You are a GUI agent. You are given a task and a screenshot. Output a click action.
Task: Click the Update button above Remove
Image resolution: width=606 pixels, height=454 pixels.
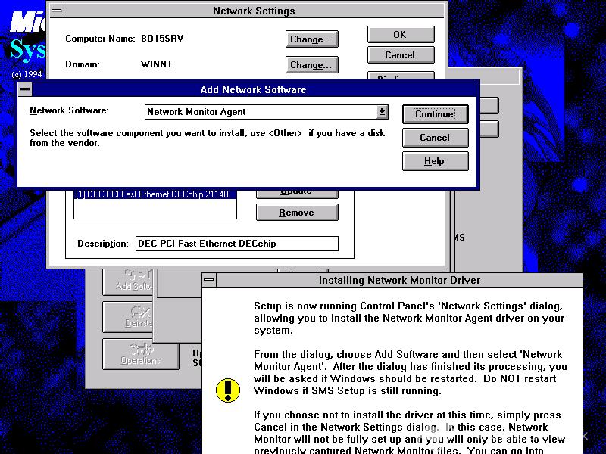tap(297, 193)
